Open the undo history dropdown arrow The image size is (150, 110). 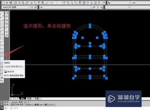click(55, 3)
